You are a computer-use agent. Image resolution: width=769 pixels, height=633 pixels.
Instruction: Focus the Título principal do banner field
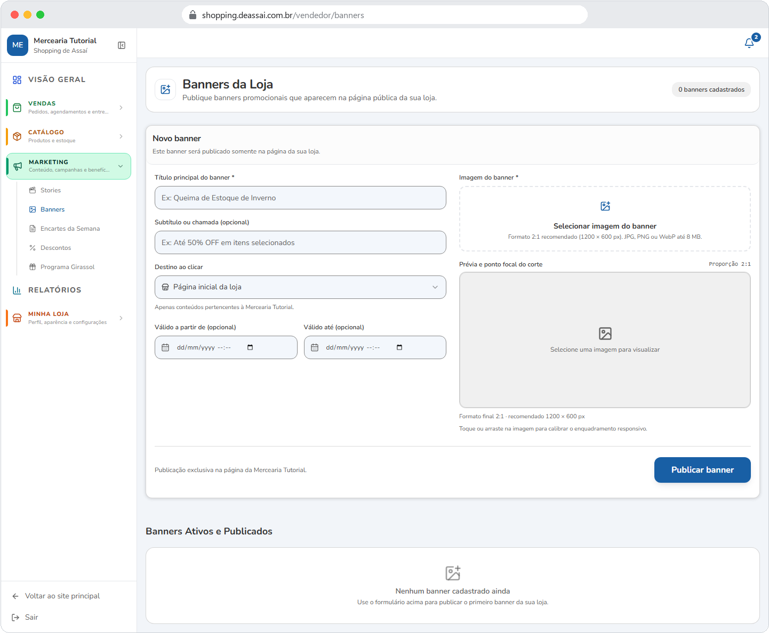[x=300, y=198]
